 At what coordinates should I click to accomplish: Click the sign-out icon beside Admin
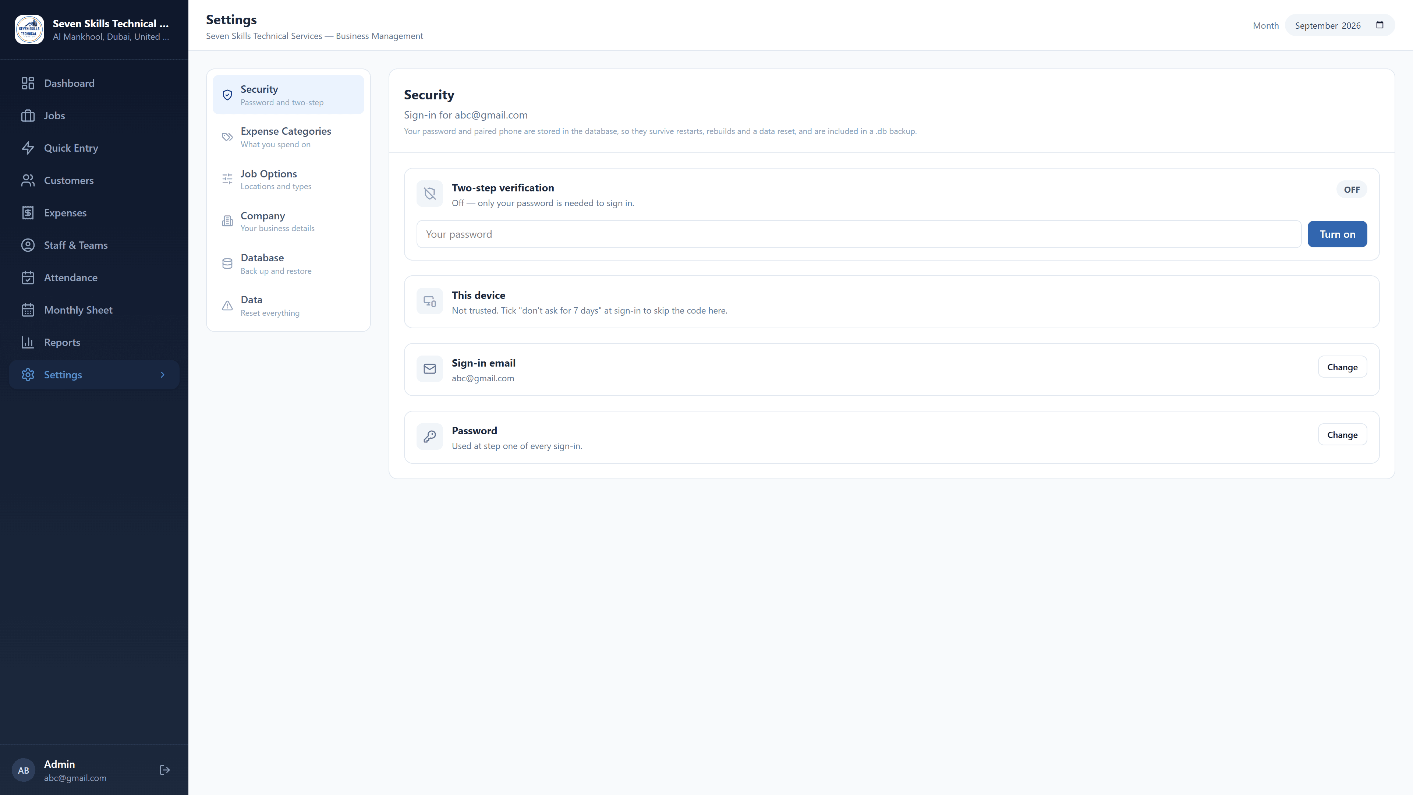(164, 770)
